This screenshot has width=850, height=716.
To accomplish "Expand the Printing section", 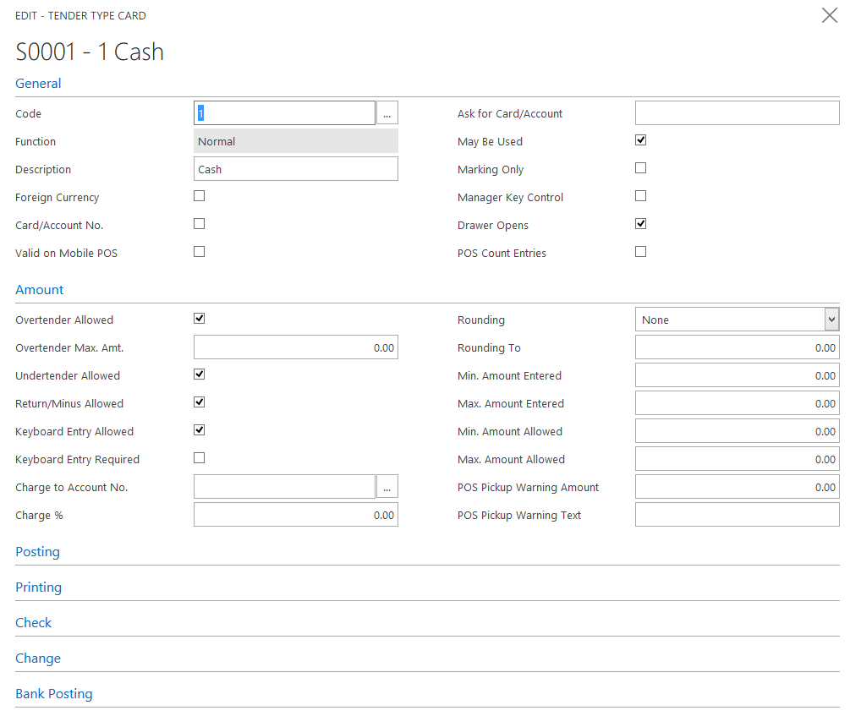I will [x=39, y=588].
